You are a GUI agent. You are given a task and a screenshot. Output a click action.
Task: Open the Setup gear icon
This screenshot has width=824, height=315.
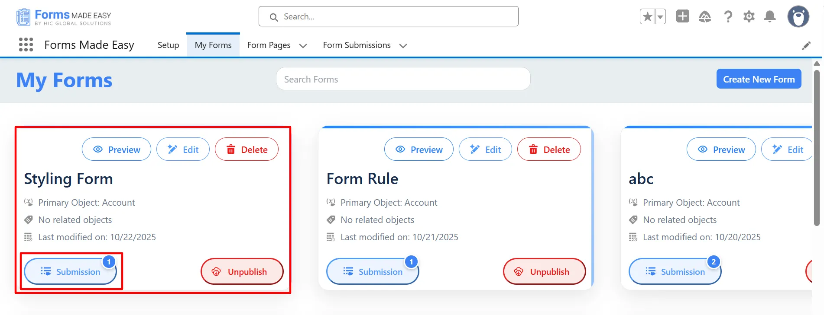coord(749,17)
